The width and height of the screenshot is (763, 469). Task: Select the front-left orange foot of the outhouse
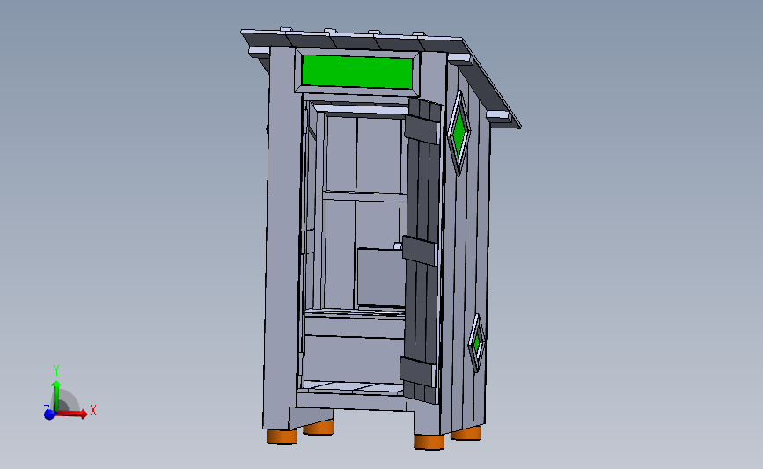point(282,436)
